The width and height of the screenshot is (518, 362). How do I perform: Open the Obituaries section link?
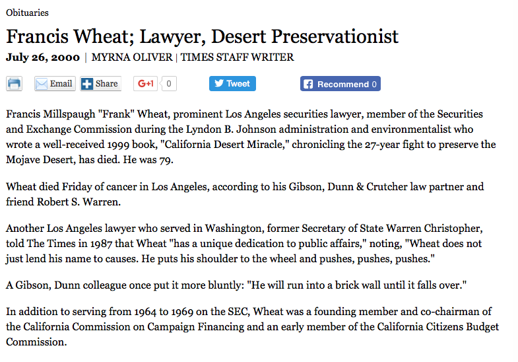coord(27,13)
